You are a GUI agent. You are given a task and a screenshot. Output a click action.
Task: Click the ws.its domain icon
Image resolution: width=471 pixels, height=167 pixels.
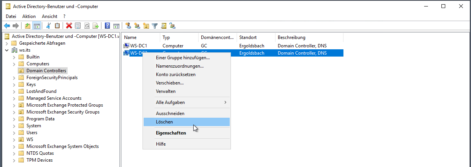[15, 50]
